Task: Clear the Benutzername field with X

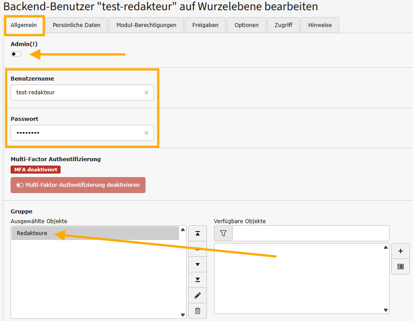Action: (146, 93)
